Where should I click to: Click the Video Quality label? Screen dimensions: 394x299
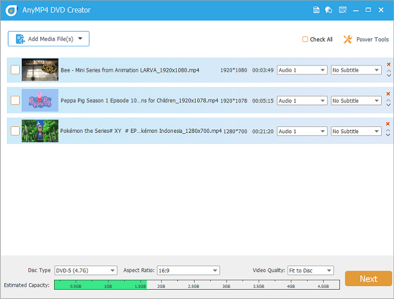[x=269, y=270]
